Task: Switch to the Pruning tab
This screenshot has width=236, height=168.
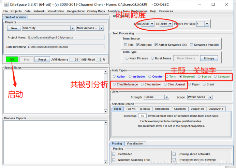Action: click(x=117, y=143)
